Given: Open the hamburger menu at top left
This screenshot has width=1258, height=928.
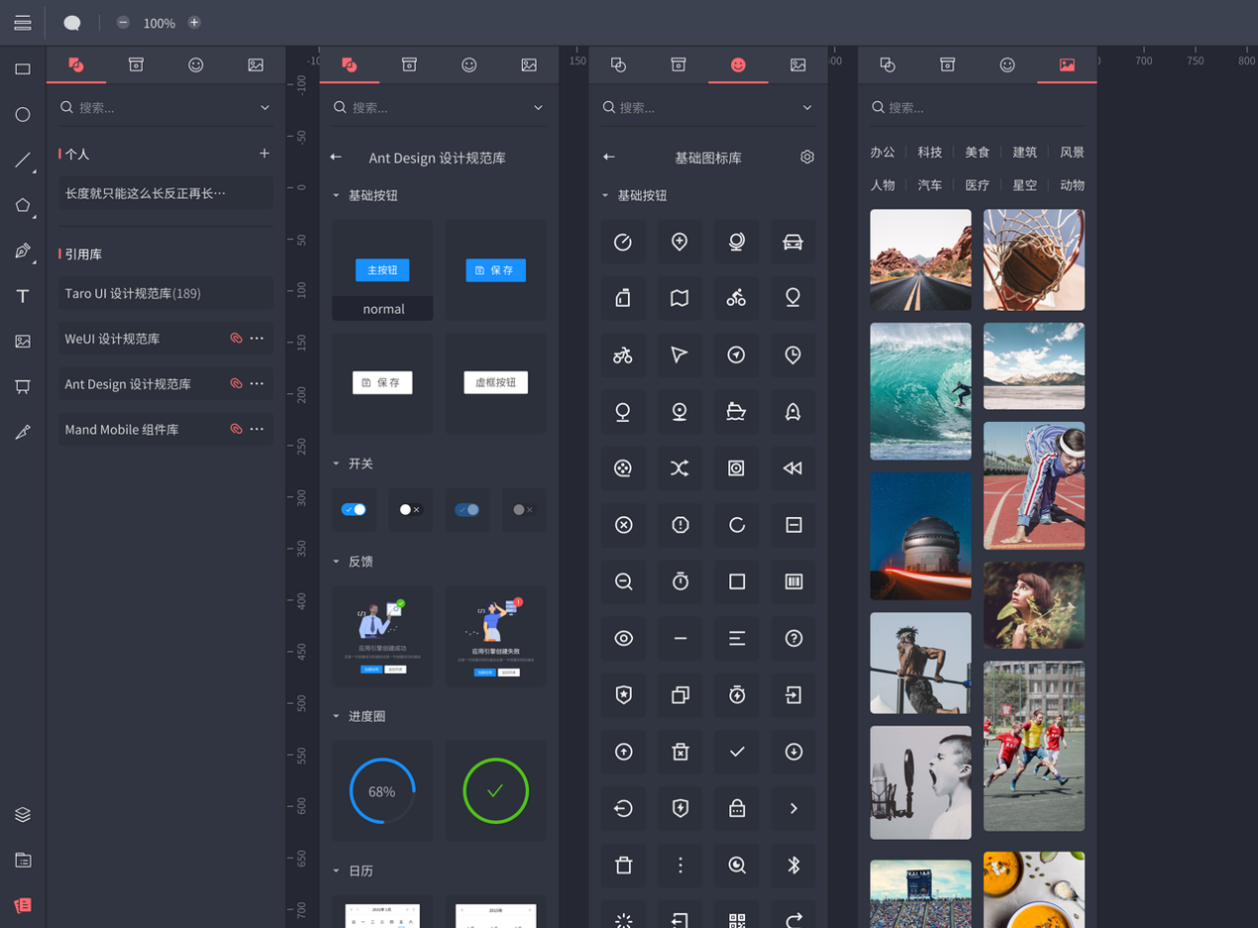Looking at the screenshot, I should [22, 22].
